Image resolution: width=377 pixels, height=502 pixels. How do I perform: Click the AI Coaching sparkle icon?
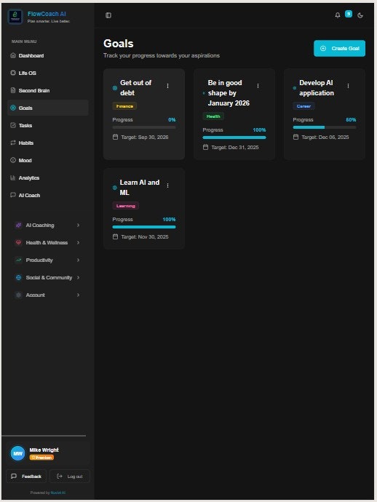(x=19, y=225)
